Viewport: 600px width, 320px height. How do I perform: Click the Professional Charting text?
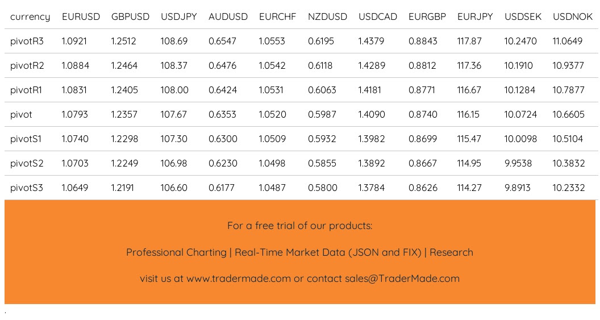tap(176, 252)
